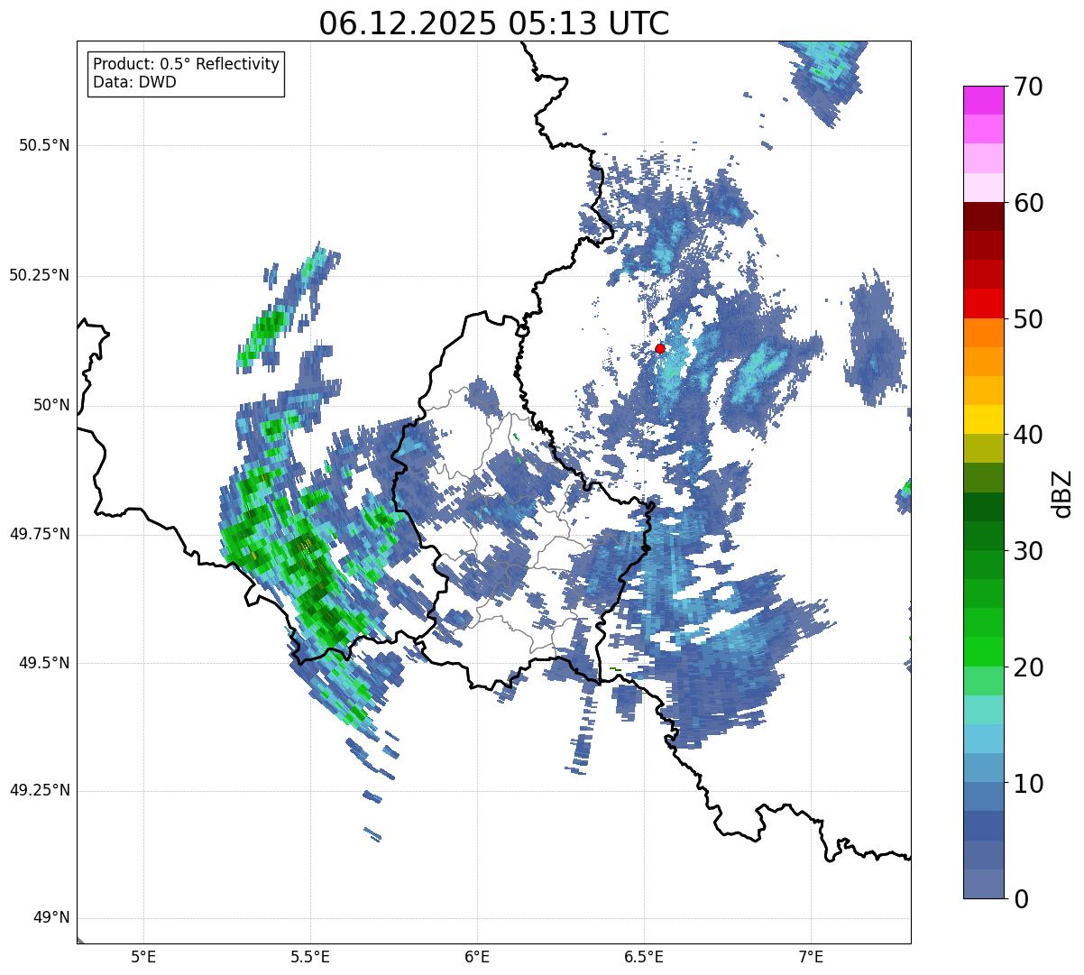The width and height of the screenshot is (1084, 975).
Task: Click the magenta top colorbar segment
Action: point(984,100)
